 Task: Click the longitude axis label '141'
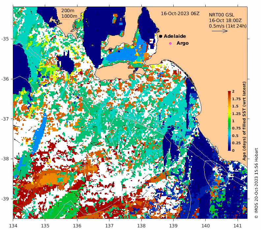tap(238, 226)
